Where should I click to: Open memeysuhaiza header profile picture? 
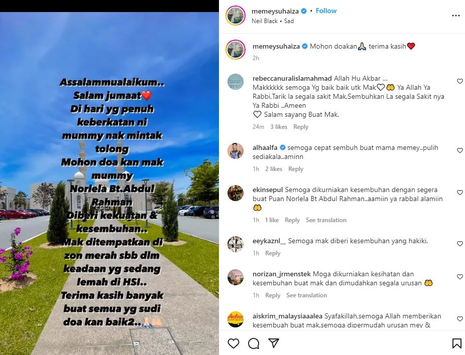(x=236, y=16)
